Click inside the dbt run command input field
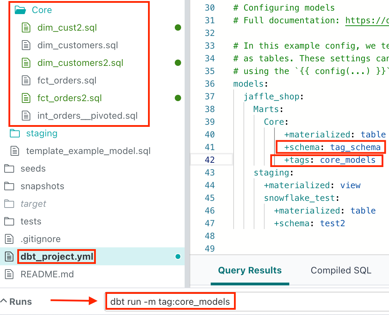Image resolution: width=389 pixels, height=315 pixels. (x=170, y=301)
